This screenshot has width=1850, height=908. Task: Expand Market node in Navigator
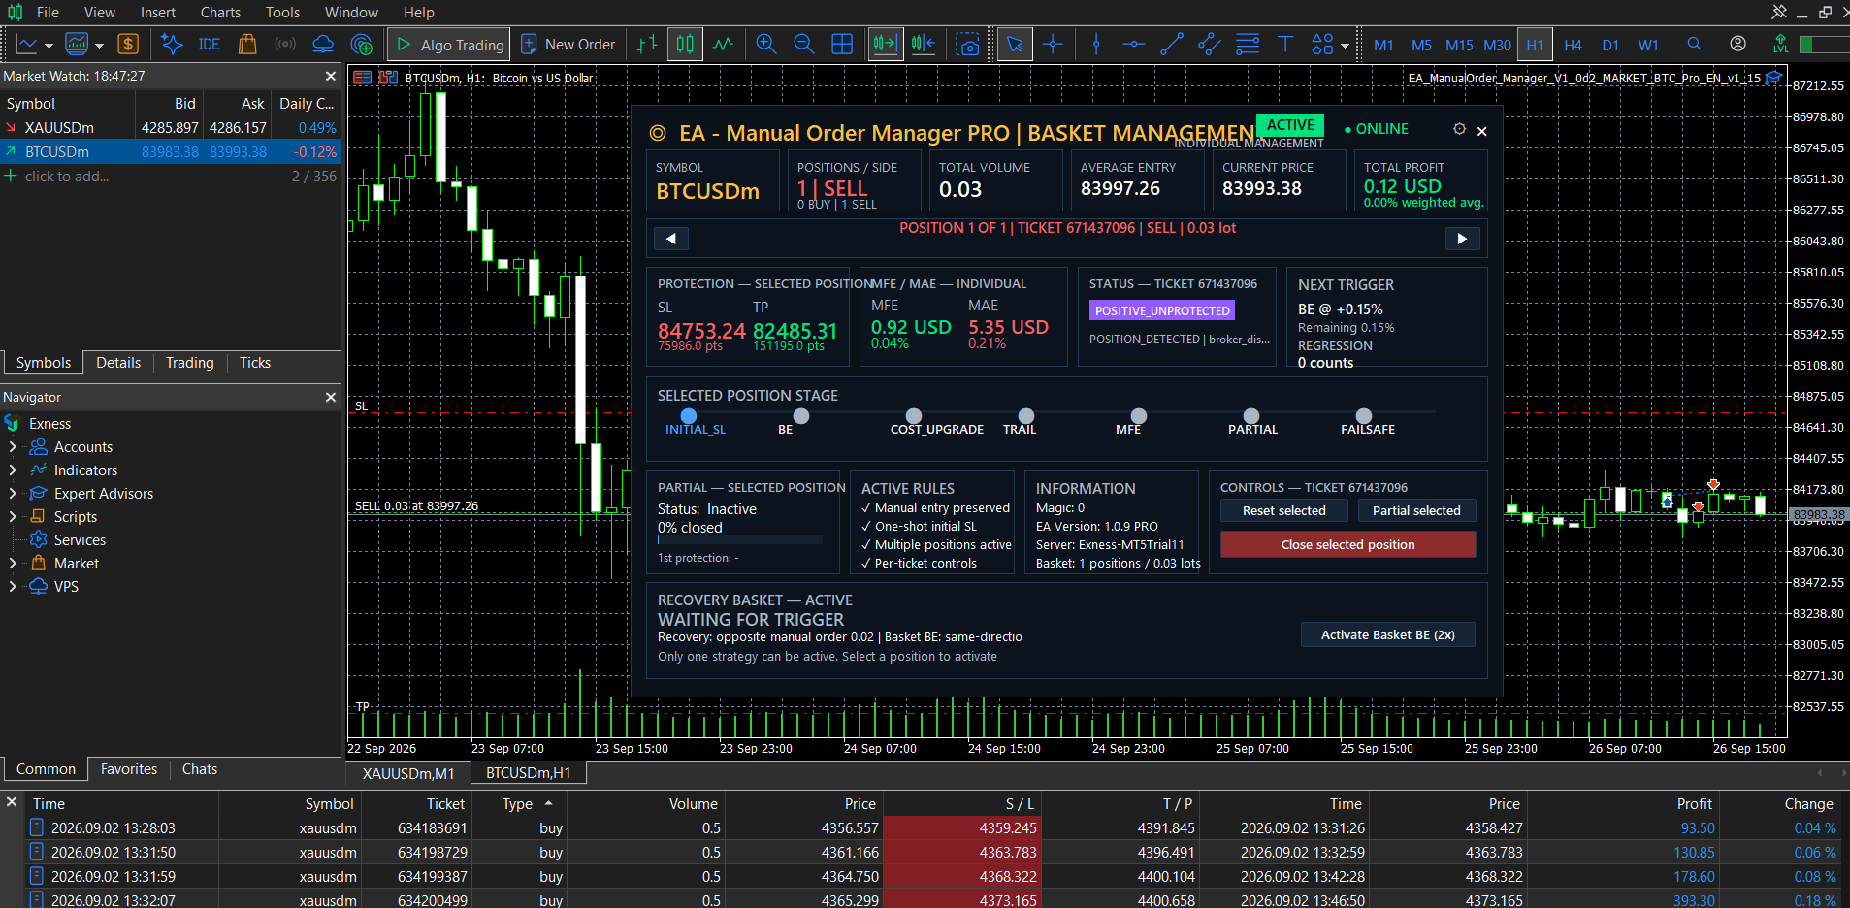(x=13, y=564)
